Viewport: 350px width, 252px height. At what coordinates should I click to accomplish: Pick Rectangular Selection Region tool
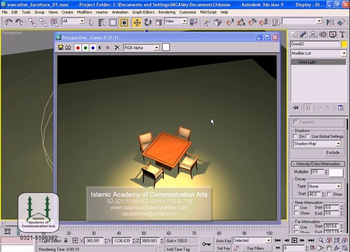[x=113, y=22]
